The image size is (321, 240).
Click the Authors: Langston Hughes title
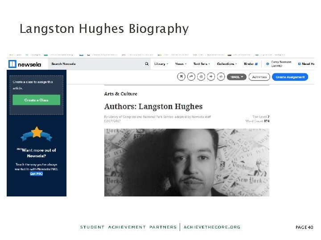pyautogui.click(x=153, y=107)
